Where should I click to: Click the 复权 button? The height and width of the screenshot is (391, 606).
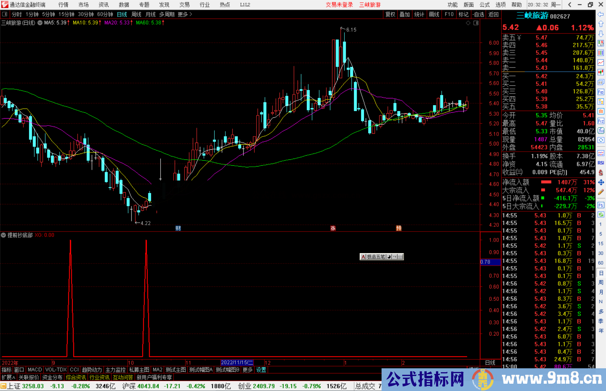point(390,14)
